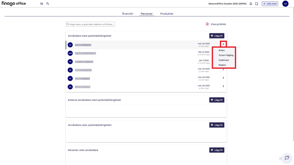Click the DA user avatar
This screenshot has width=294, height=165.
(70, 87)
